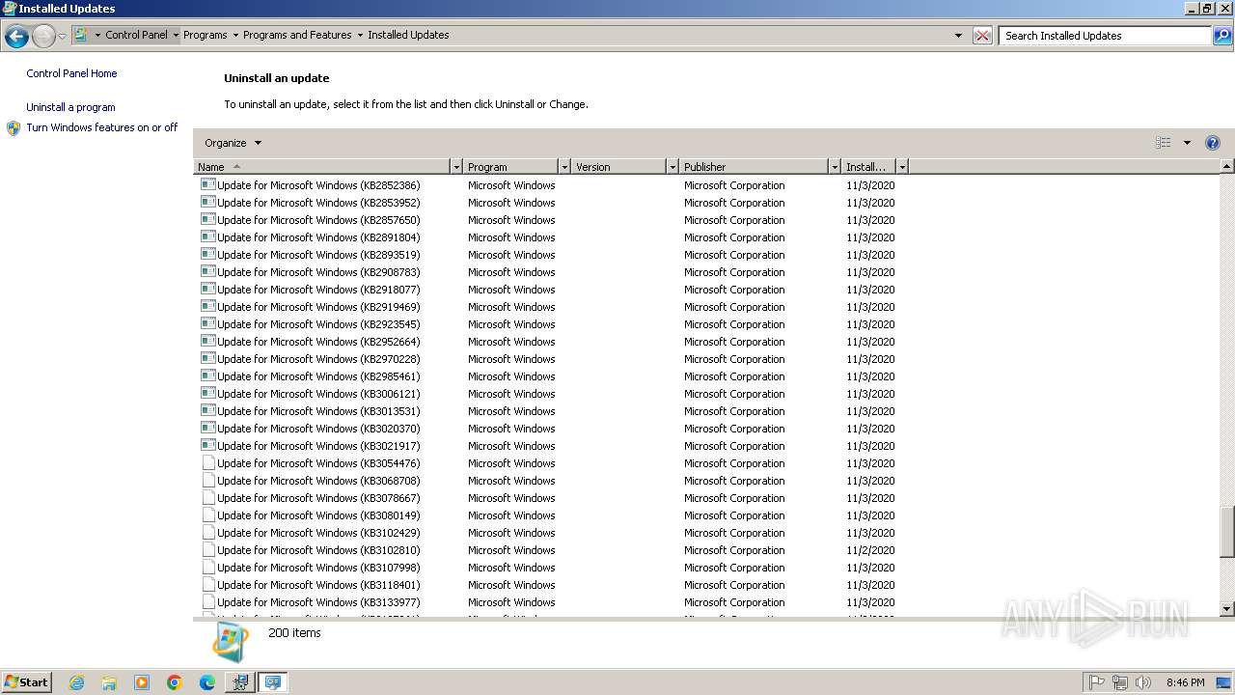Select update KB3020370

point(318,429)
